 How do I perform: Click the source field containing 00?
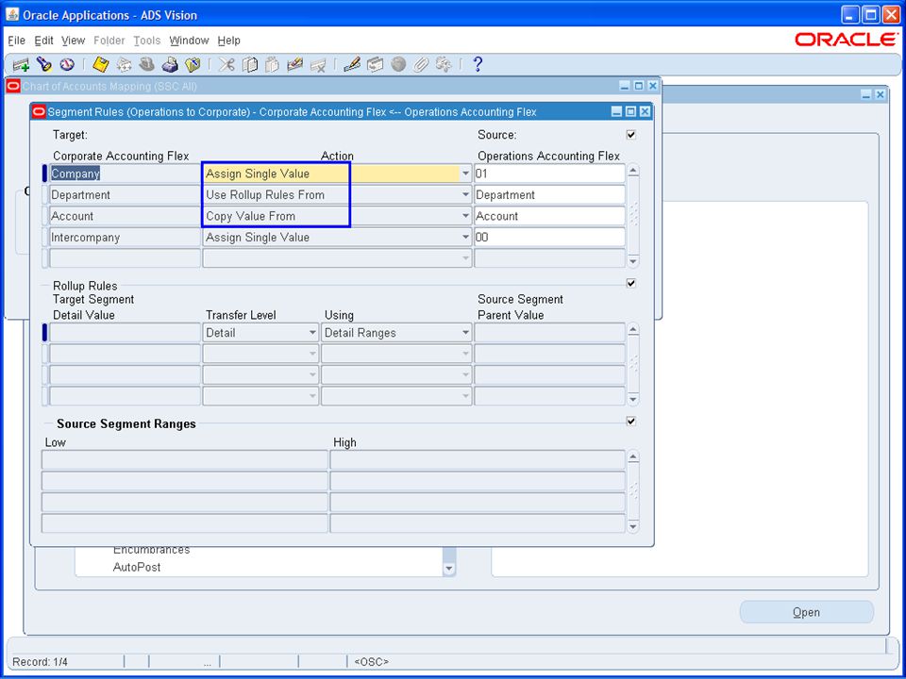(549, 238)
